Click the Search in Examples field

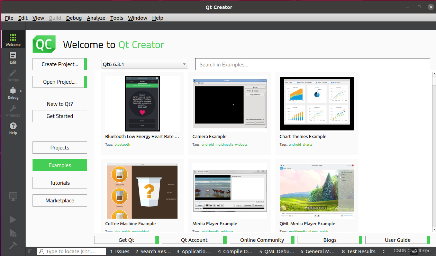[x=312, y=64]
